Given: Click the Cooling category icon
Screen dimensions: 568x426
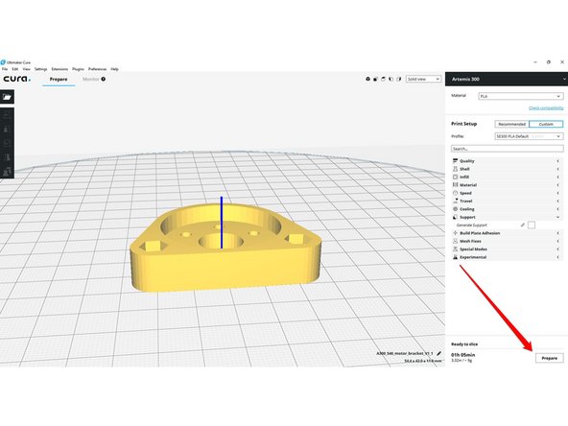Looking at the screenshot, I should coord(456,209).
